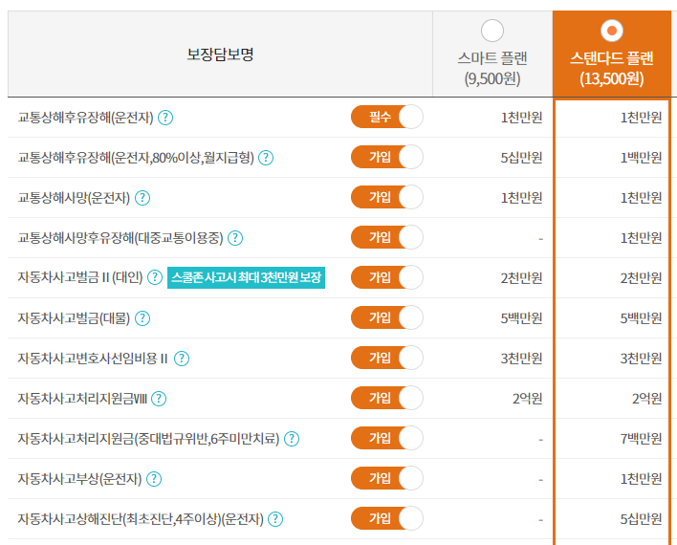677x545 pixels.
Task: Click question mark beside 자동차사고부상(운전자)
Action: coord(153,479)
